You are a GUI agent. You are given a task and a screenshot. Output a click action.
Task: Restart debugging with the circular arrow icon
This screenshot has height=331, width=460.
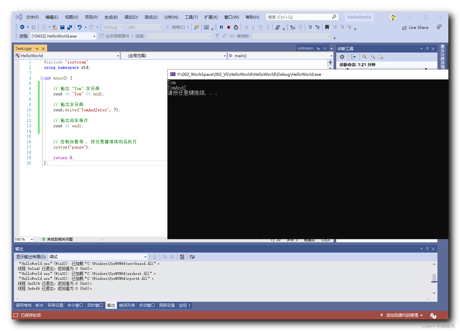[x=236, y=27]
